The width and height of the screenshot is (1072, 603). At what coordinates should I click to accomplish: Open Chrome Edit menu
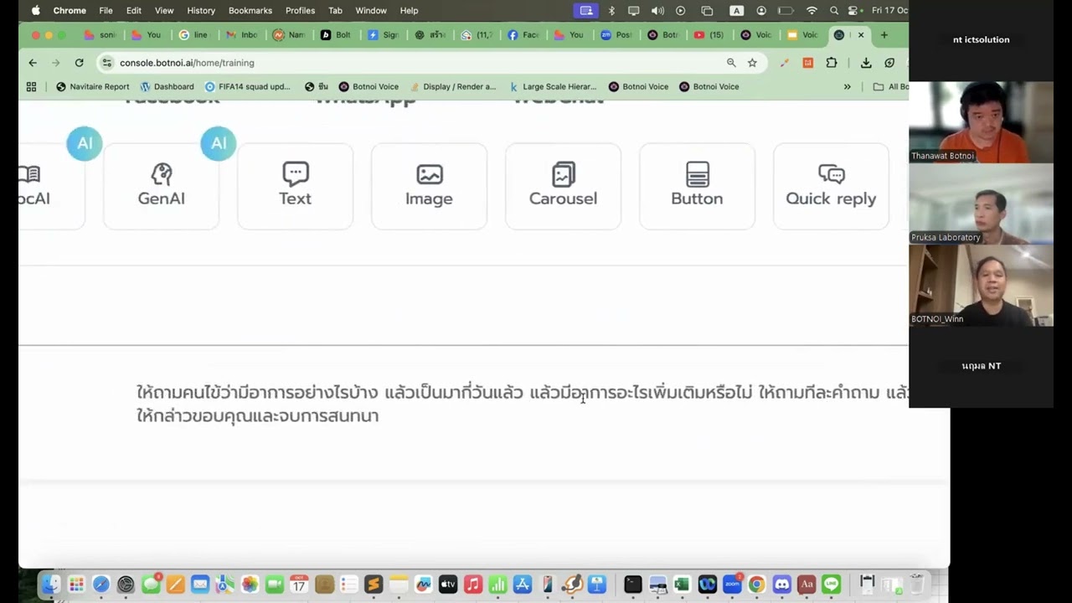coord(134,11)
